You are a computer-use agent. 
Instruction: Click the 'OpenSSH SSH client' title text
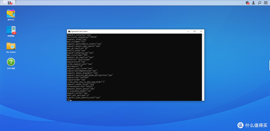(79, 32)
